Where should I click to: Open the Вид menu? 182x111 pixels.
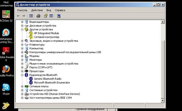pyautogui.click(x=49, y=10)
